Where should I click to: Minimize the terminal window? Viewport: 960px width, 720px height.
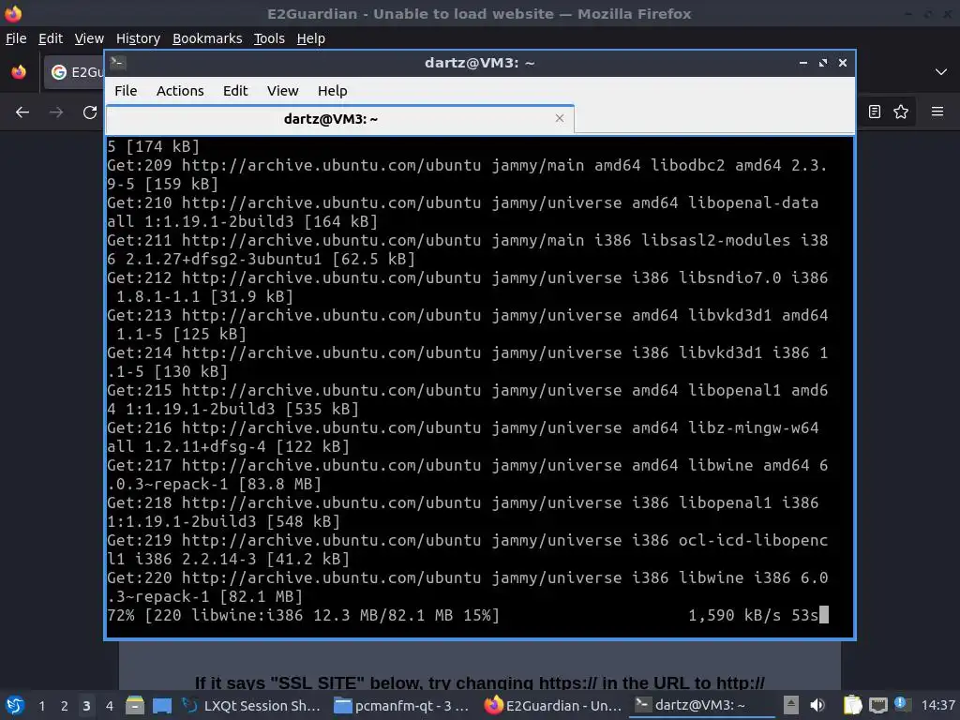tap(803, 63)
